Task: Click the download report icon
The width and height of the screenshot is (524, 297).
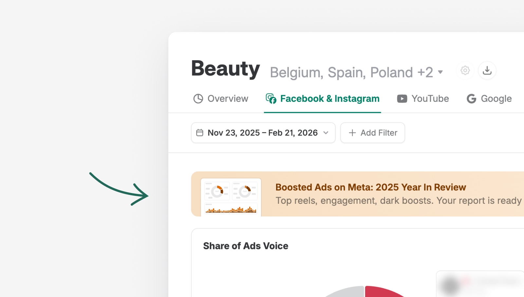Action: (x=487, y=70)
